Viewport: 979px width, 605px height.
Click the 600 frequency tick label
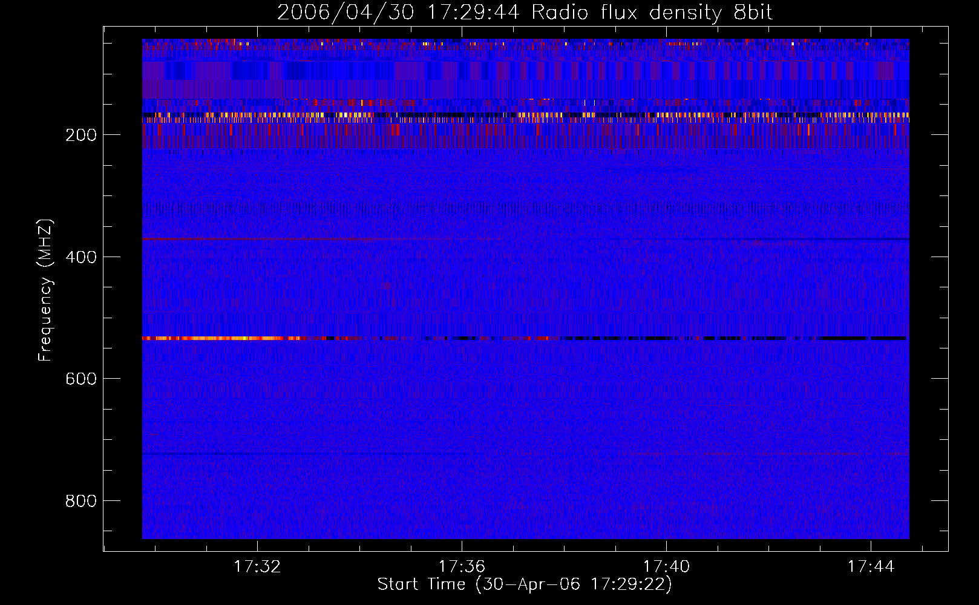pos(81,379)
